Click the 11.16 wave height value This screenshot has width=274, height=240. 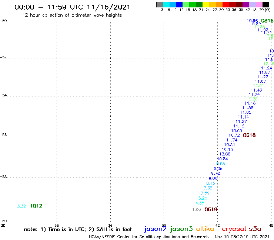tap(250, 103)
